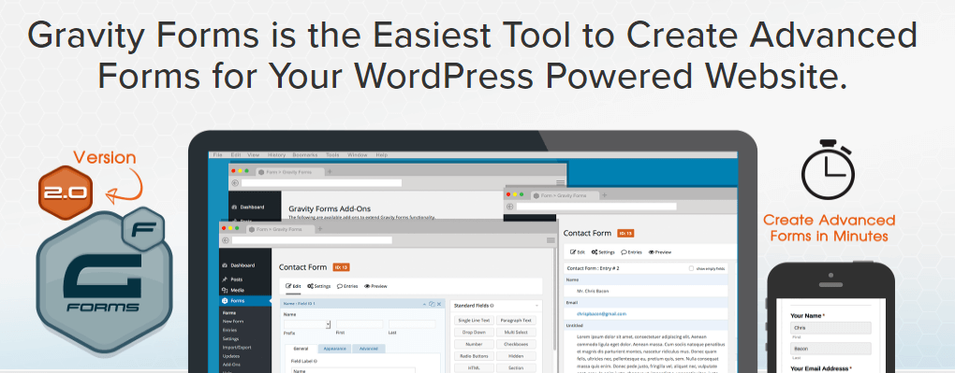Add a Single Line Text field
This screenshot has height=373, width=955.
tap(473, 321)
